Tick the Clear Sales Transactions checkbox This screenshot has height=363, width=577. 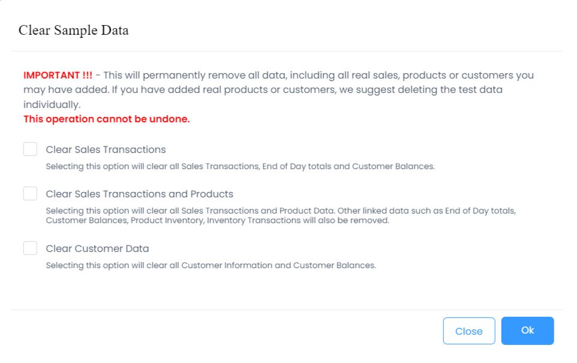(x=30, y=149)
